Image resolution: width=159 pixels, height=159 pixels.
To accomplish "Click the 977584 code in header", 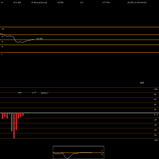I will click(106, 3).
